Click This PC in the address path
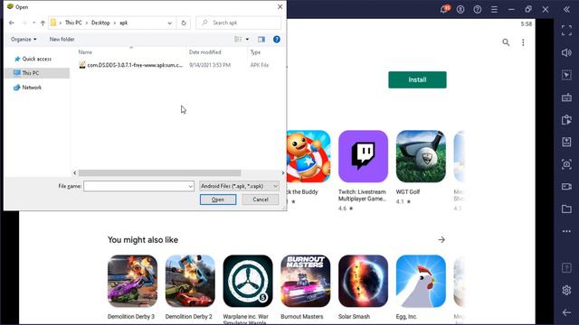 [x=73, y=23]
